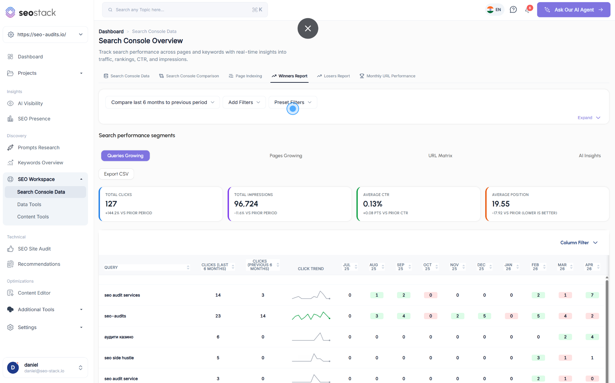Click the Content Editor icon
Image resolution: width=615 pixels, height=383 pixels.
(x=10, y=293)
